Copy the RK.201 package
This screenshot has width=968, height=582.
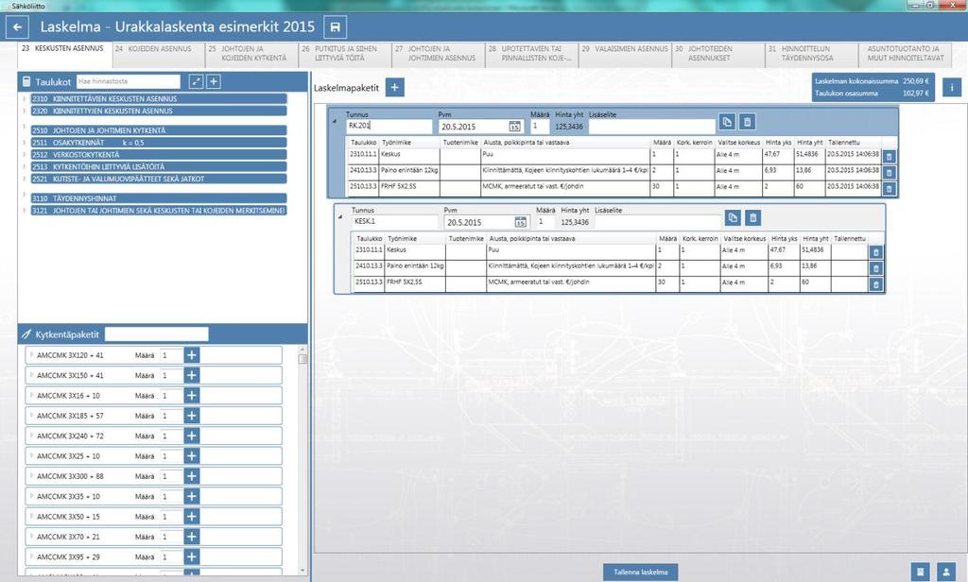click(x=727, y=122)
